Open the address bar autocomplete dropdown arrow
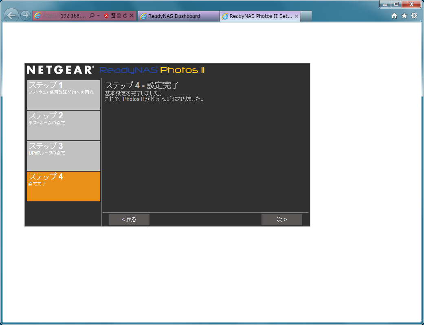This screenshot has width=424, height=325. (98, 16)
